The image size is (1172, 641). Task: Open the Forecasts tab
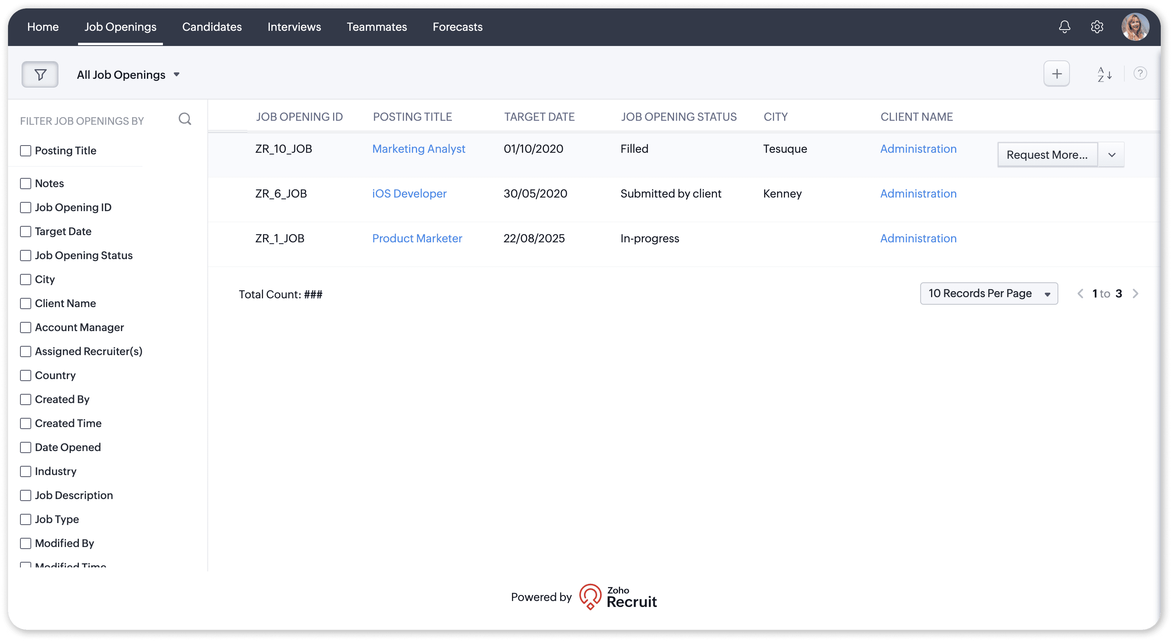point(457,27)
